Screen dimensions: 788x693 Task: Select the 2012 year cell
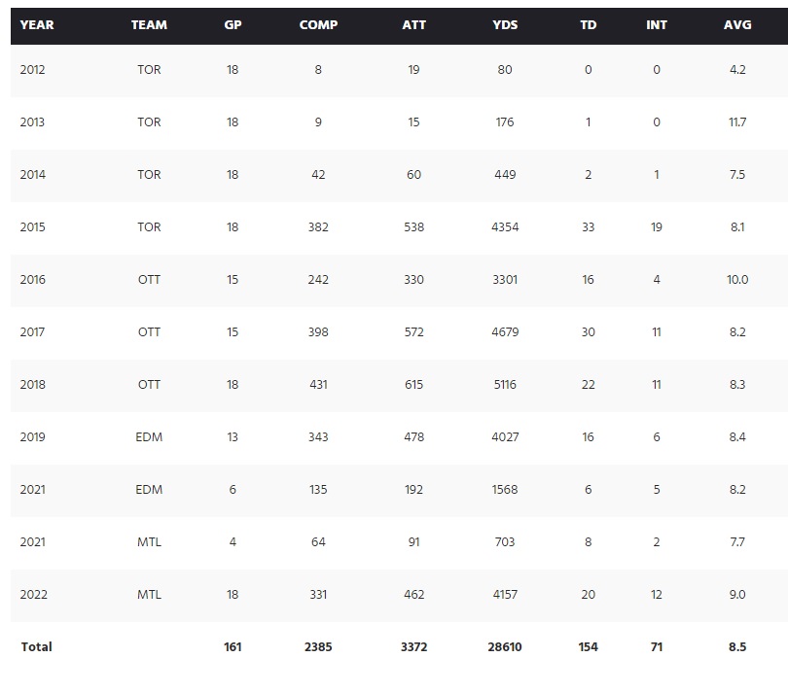coord(32,70)
